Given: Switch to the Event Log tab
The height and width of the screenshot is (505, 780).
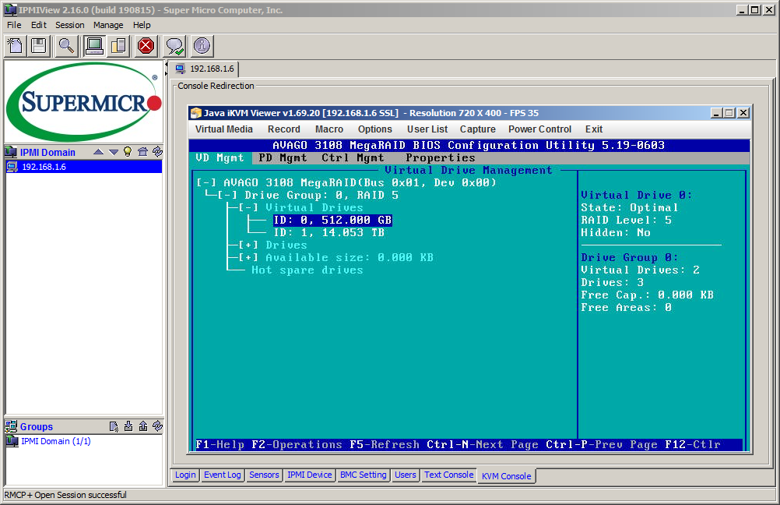Looking at the screenshot, I should 223,475.
